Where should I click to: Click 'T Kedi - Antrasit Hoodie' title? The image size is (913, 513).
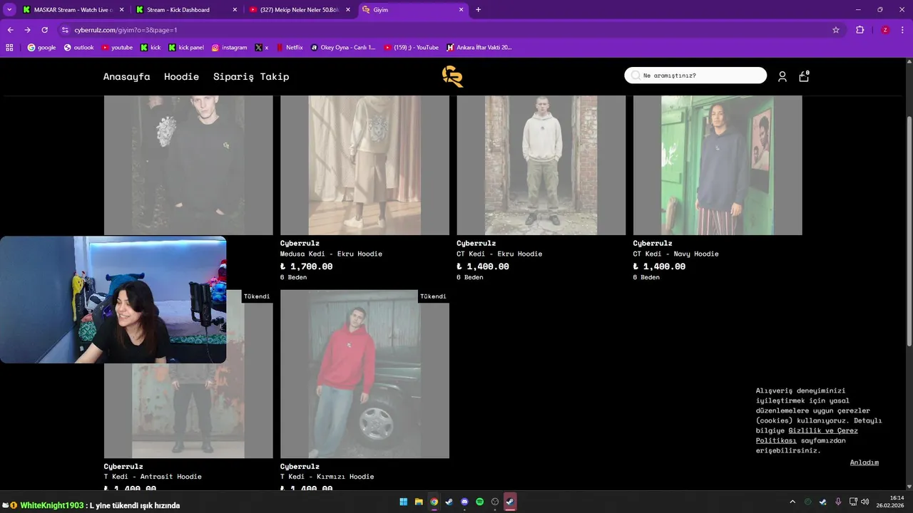(x=153, y=477)
